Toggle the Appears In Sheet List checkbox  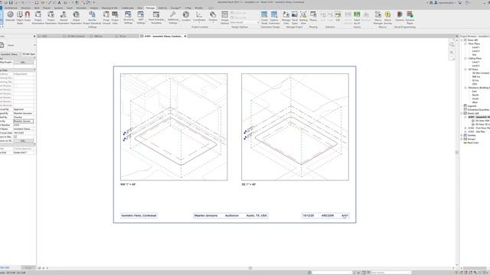(15, 137)
